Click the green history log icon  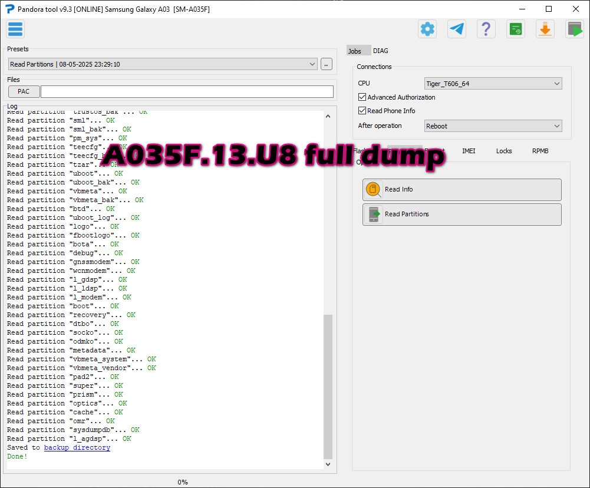[515, 29]
